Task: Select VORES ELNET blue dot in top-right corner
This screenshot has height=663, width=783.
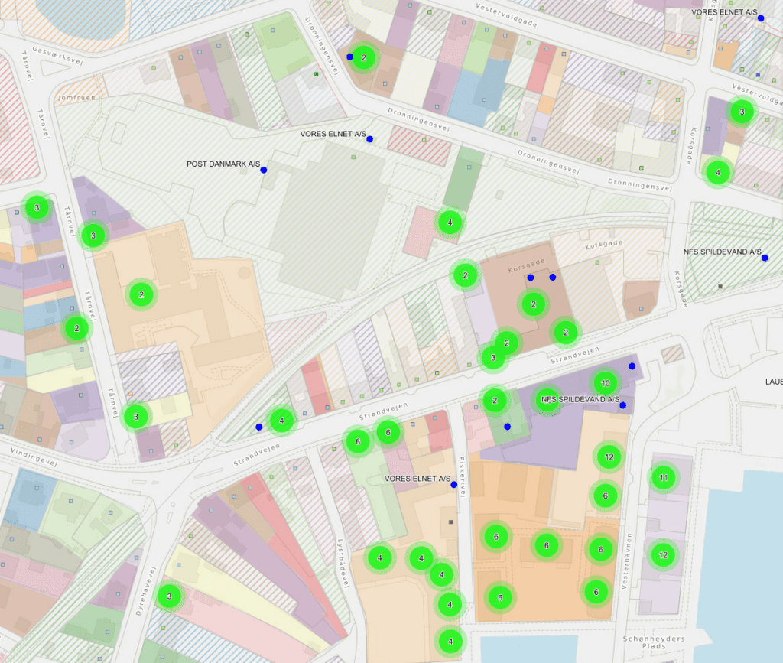Action: (761, 18)
